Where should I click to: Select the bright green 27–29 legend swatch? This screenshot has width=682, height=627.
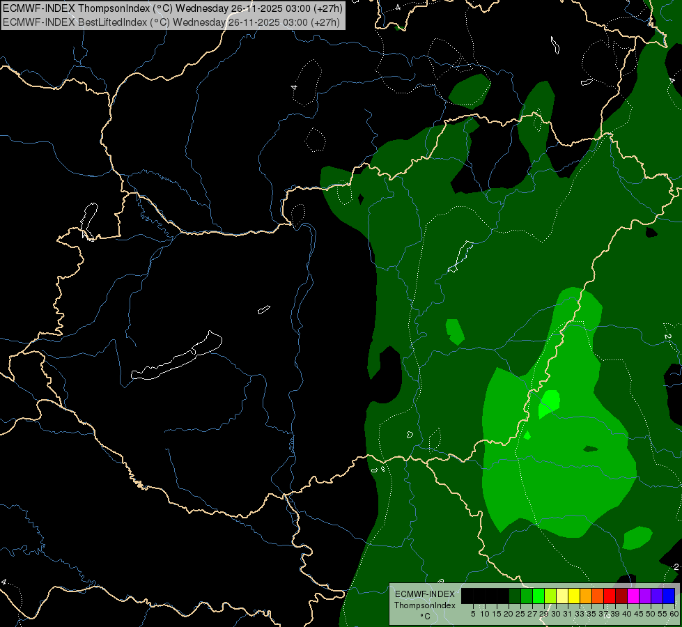click(538, 596)
